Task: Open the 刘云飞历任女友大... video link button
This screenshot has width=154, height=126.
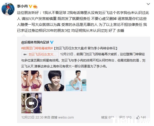Action: click(x=40, y=54)
